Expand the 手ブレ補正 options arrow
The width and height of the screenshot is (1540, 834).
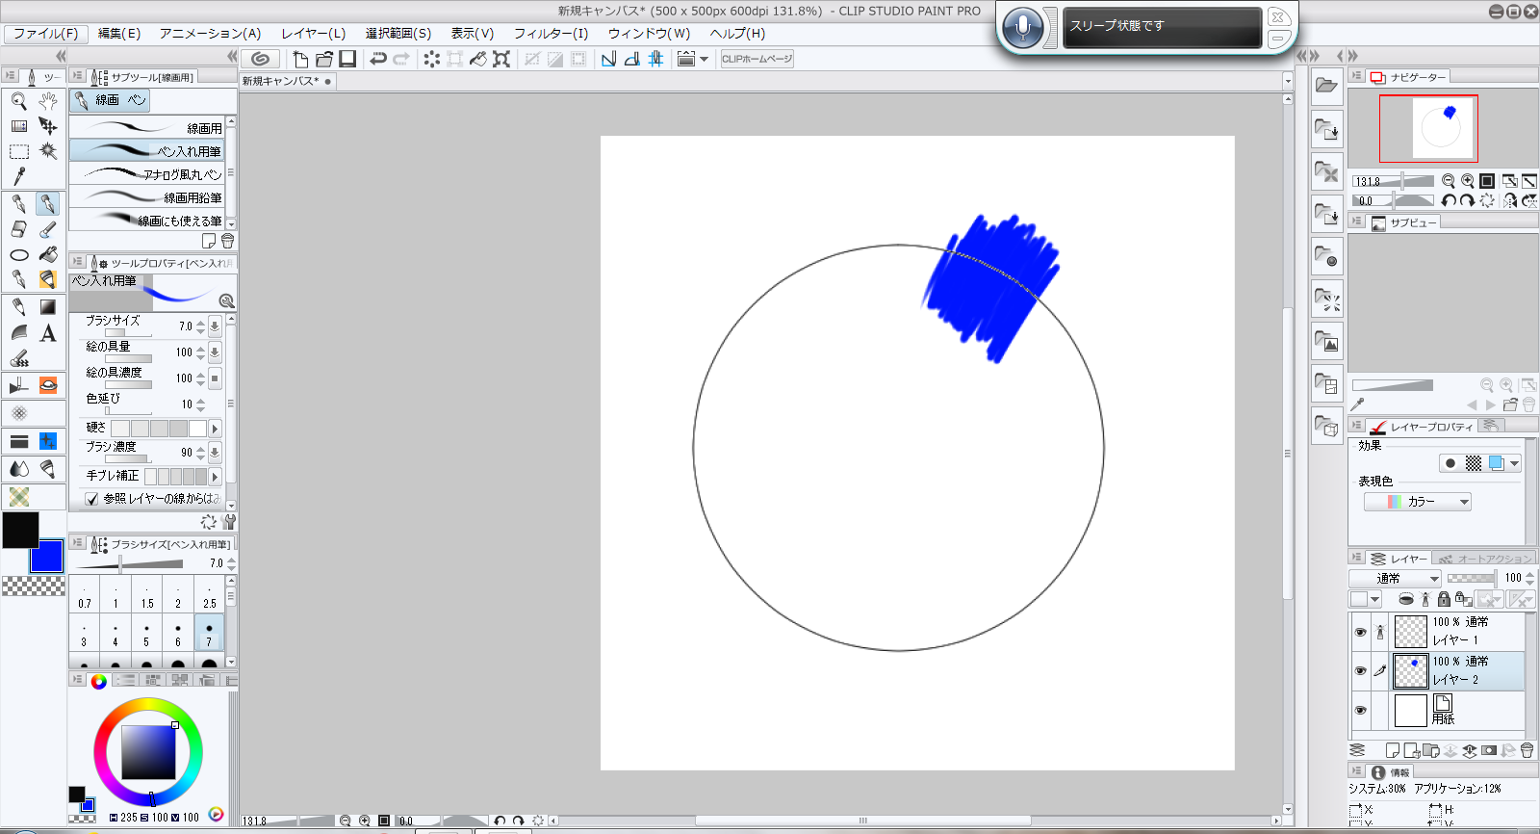(x=215, y=476)
